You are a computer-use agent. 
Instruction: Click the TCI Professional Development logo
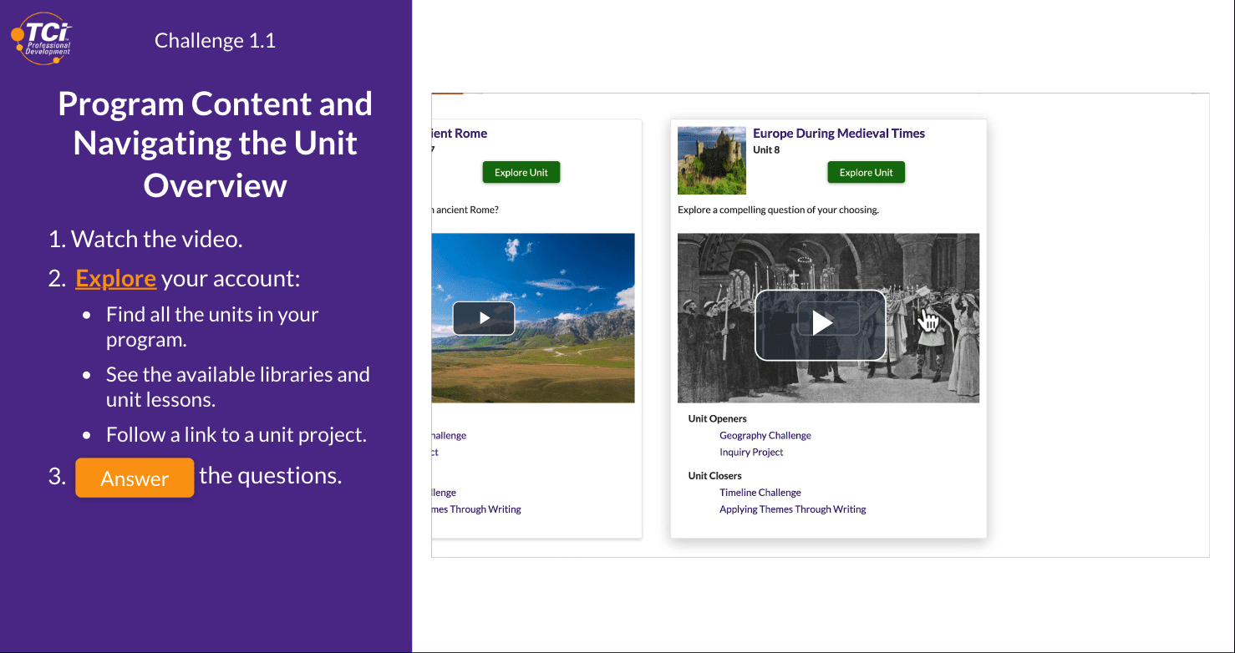click(x=42, y=38)
